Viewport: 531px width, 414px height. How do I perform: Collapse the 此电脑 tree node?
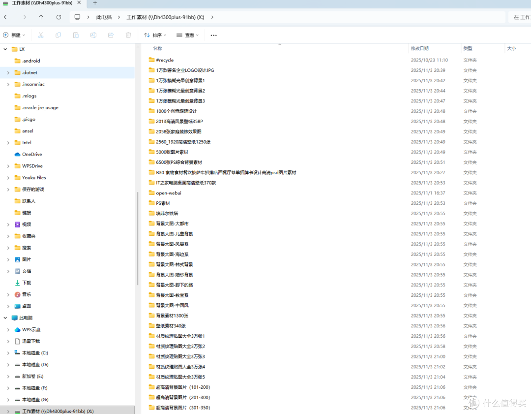[x=5, y=318]
